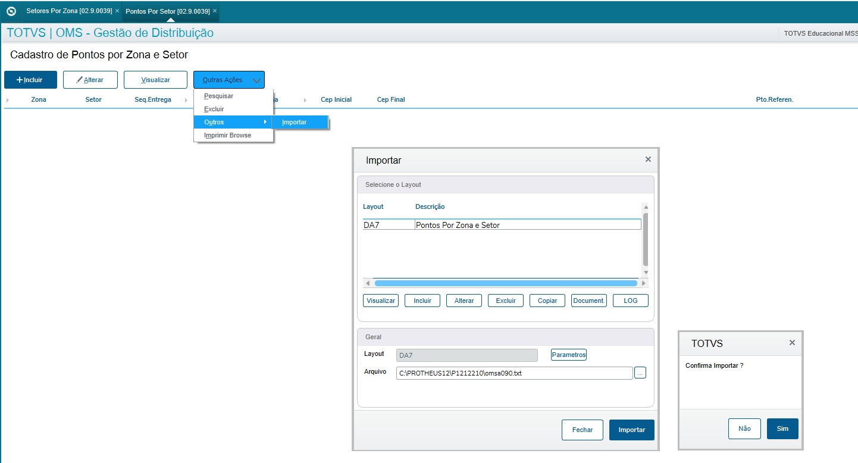858x463 pixels.
Task: Open the Parametros button
Action: [569, 355]
